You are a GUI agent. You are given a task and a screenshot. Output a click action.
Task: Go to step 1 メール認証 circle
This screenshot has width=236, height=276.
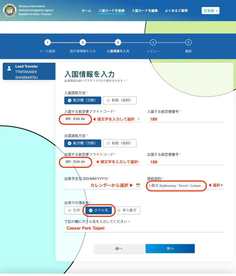tap(47, 43)
